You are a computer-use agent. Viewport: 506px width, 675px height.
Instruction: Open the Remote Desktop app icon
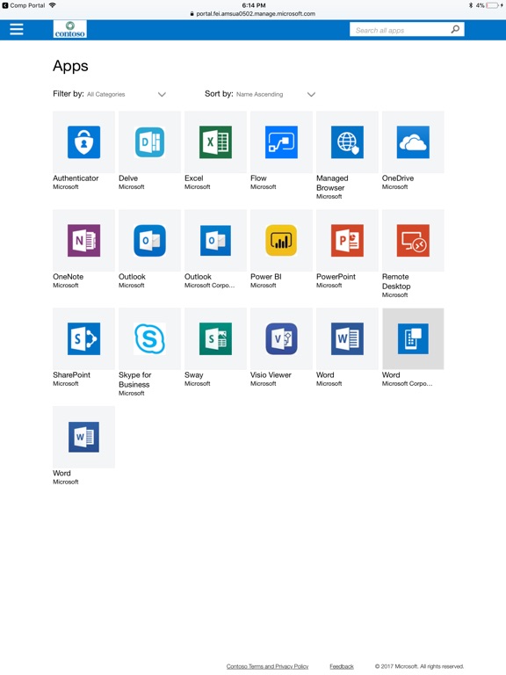coord(413,240)
